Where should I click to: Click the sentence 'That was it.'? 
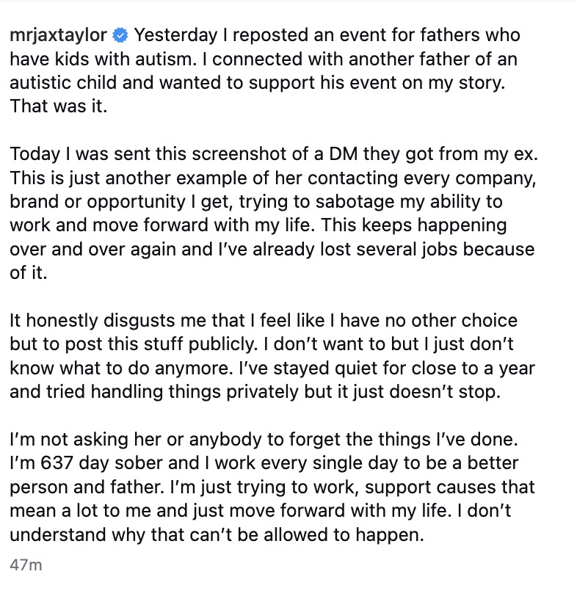(x=59, y=106)
